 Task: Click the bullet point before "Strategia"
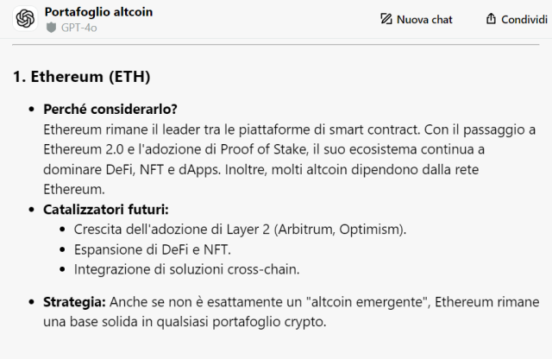(32, 302)
